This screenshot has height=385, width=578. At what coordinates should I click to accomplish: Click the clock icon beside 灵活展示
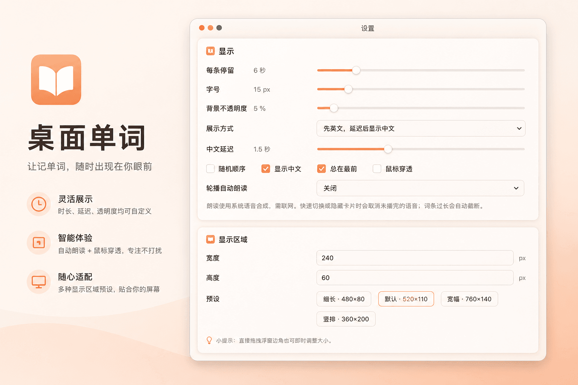[39, 204]
